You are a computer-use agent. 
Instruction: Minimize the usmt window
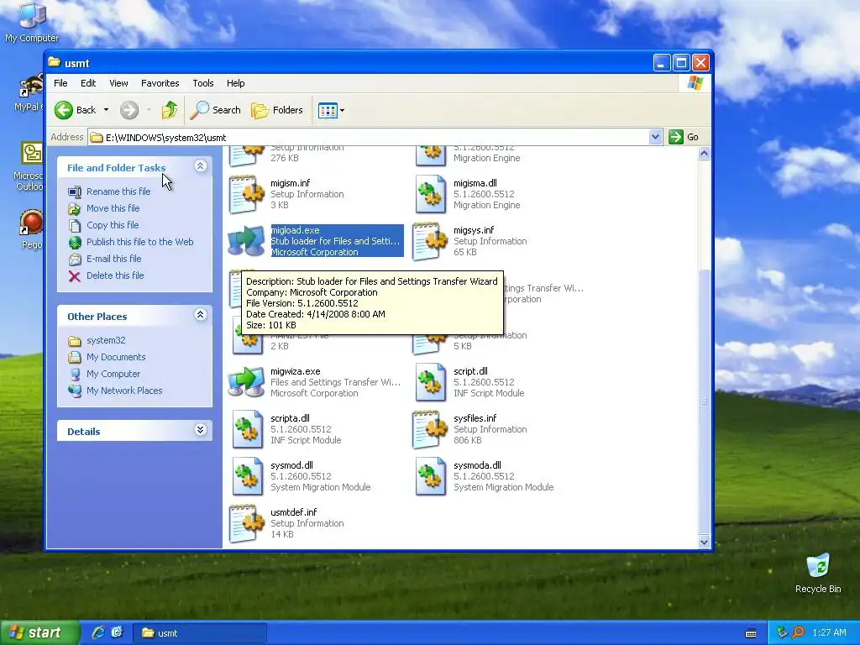pos(662,63)
